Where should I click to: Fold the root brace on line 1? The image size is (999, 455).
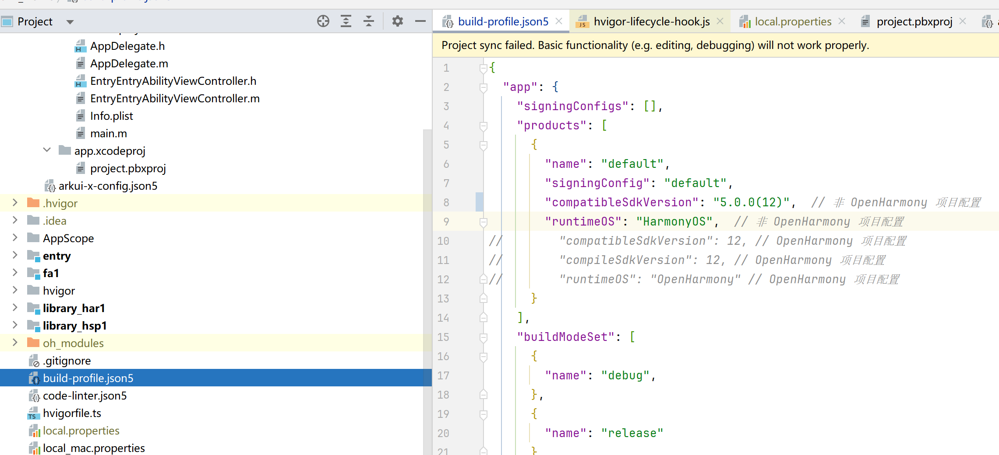click(483, 68)
